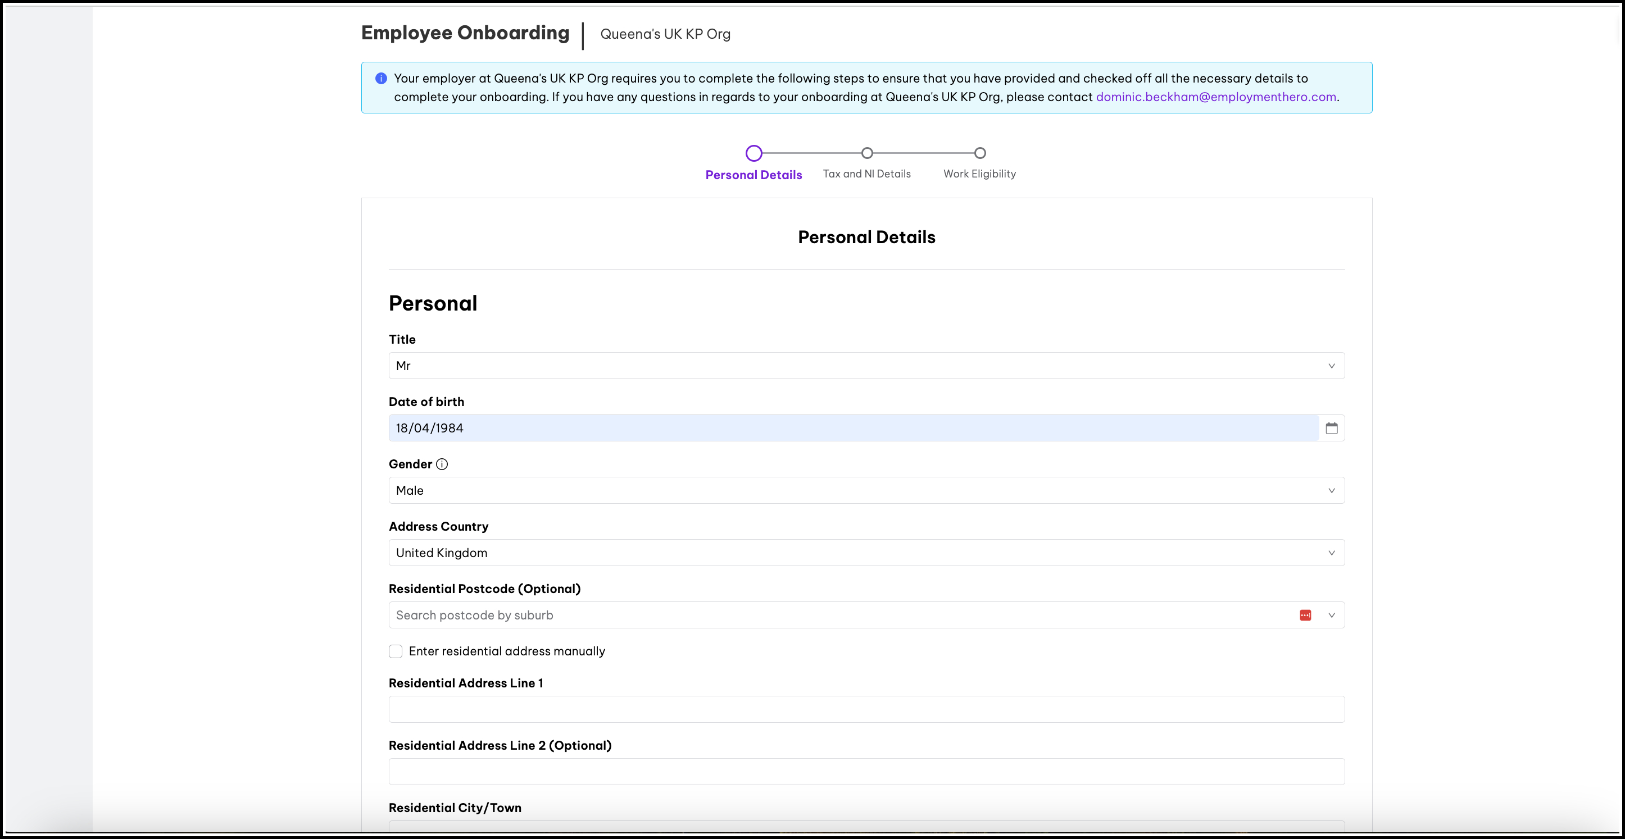This screenshot has height=839, width=1625.
Task: Focus Residential Address Line 2 optional field
Action: [866, 772]
